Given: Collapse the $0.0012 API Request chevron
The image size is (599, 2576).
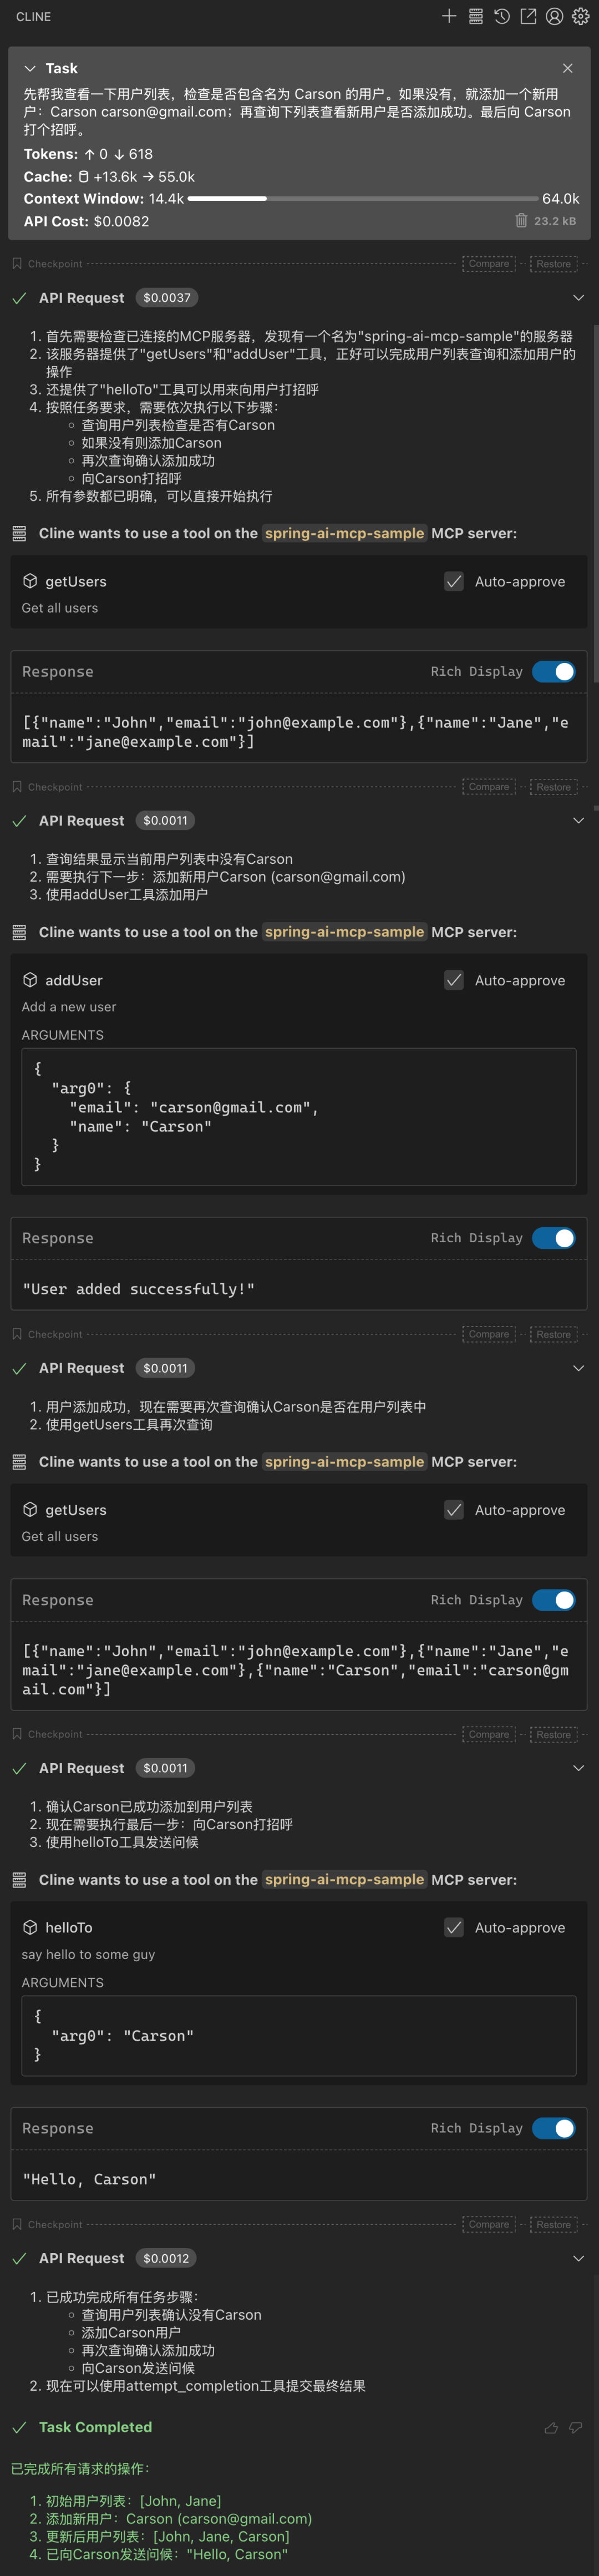Looking at the screenshot, I should pos(578,2258).
